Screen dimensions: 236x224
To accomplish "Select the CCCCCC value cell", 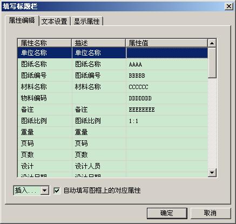I will tap(167, 87).
